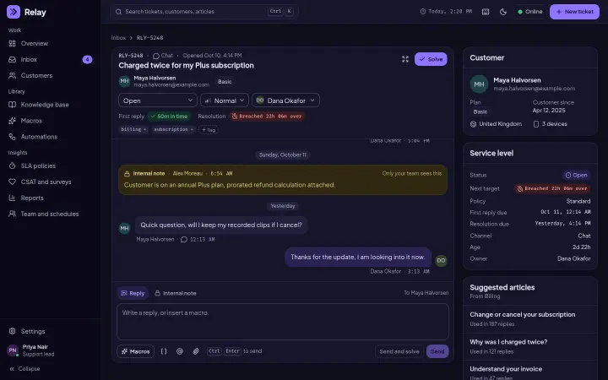The height and width of the screenshot is (380, 608).
Task: Open the Macros library
Action: pyautogui.click(x=51, y=121)
